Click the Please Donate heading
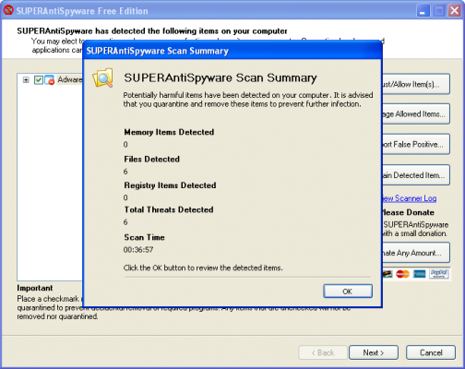Image resolution: width=465 pixels, height=369 pixels. pos(408,212)
